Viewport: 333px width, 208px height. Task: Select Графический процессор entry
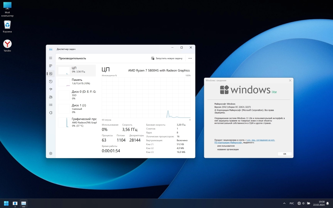tap(76, 122)
